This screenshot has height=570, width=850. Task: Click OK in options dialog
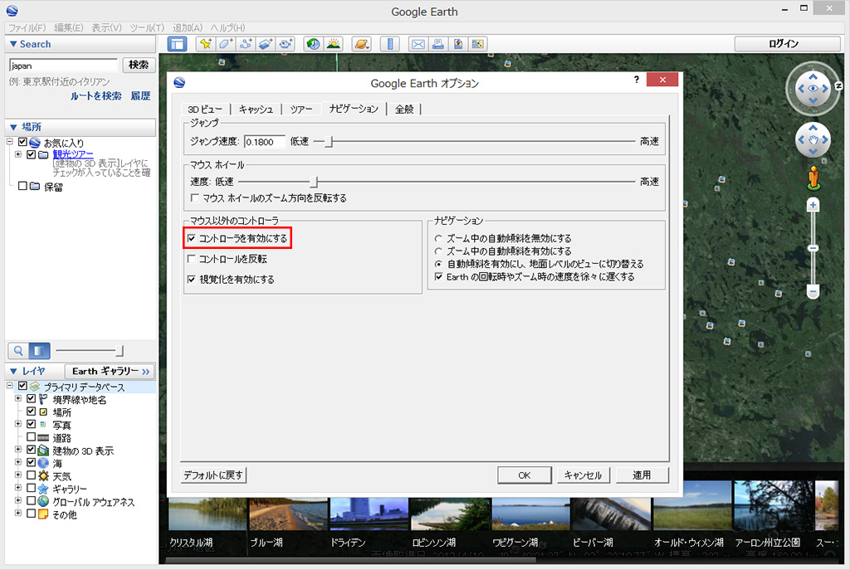point(525,475)
